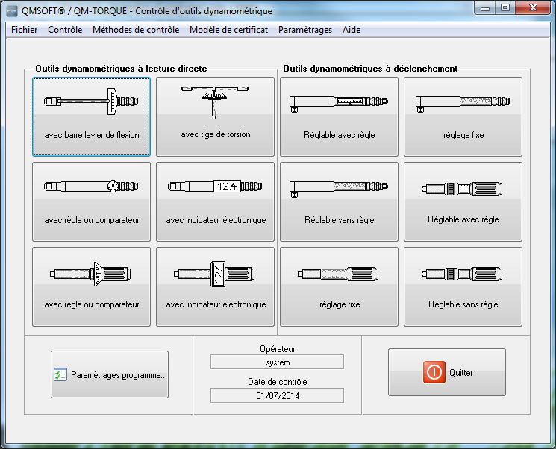The image size is (556, 449).
Task: Open Modèle de certificat menu
Action: click(x=228, y=30)
